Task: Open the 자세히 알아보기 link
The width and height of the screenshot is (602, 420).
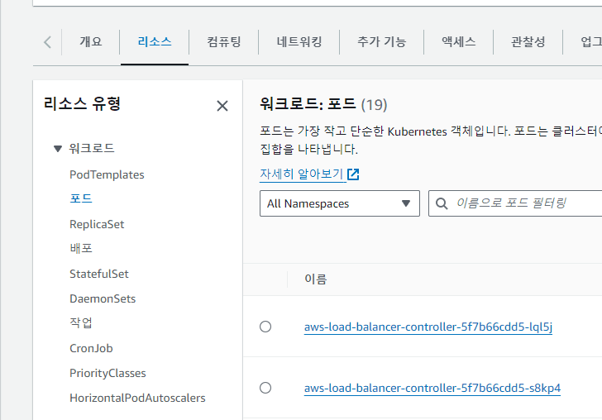Action: 301,174
